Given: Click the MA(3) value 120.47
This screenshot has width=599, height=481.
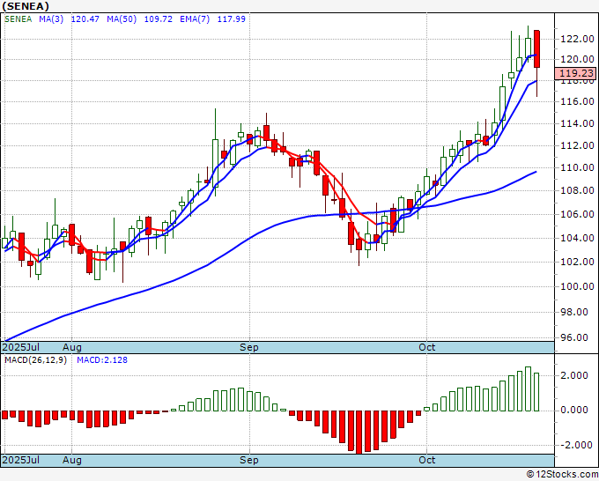Looking at the screenshot, I should (x=85, y=19).
